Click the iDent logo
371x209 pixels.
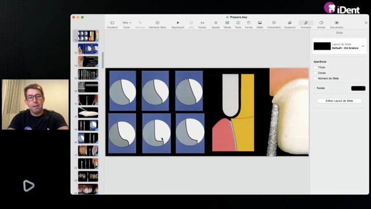[x=341, y=8]
